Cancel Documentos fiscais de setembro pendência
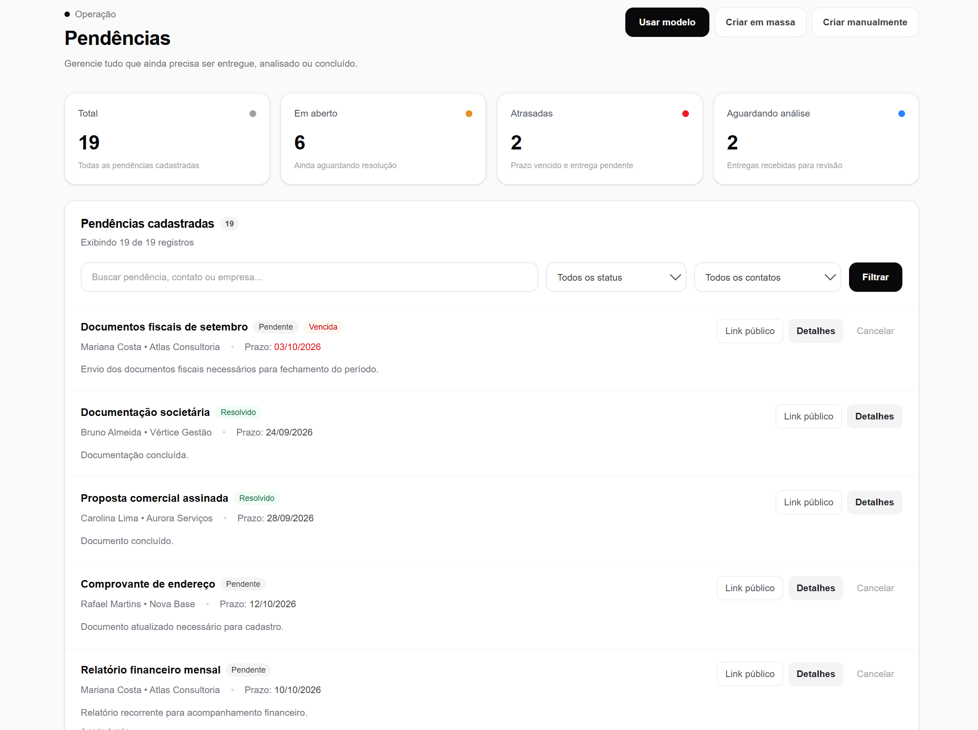The width and height of the screenshot is (978, 730). [x=875, y=331]
